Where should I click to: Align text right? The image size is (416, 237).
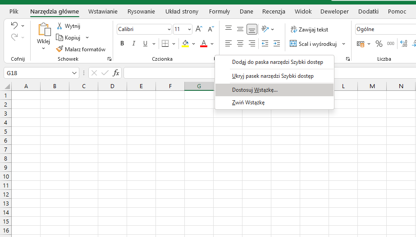252,44
